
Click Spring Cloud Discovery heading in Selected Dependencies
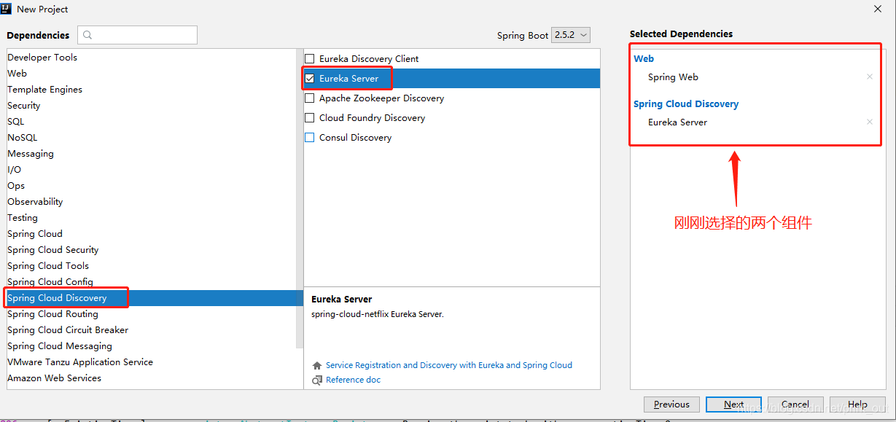686,103
